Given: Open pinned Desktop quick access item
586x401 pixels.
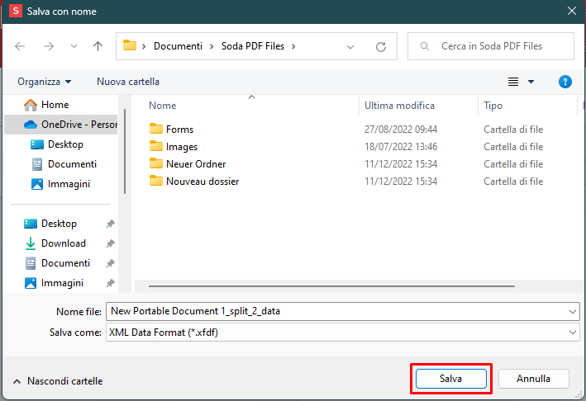Looking at the screenshot, I should 50,224.
